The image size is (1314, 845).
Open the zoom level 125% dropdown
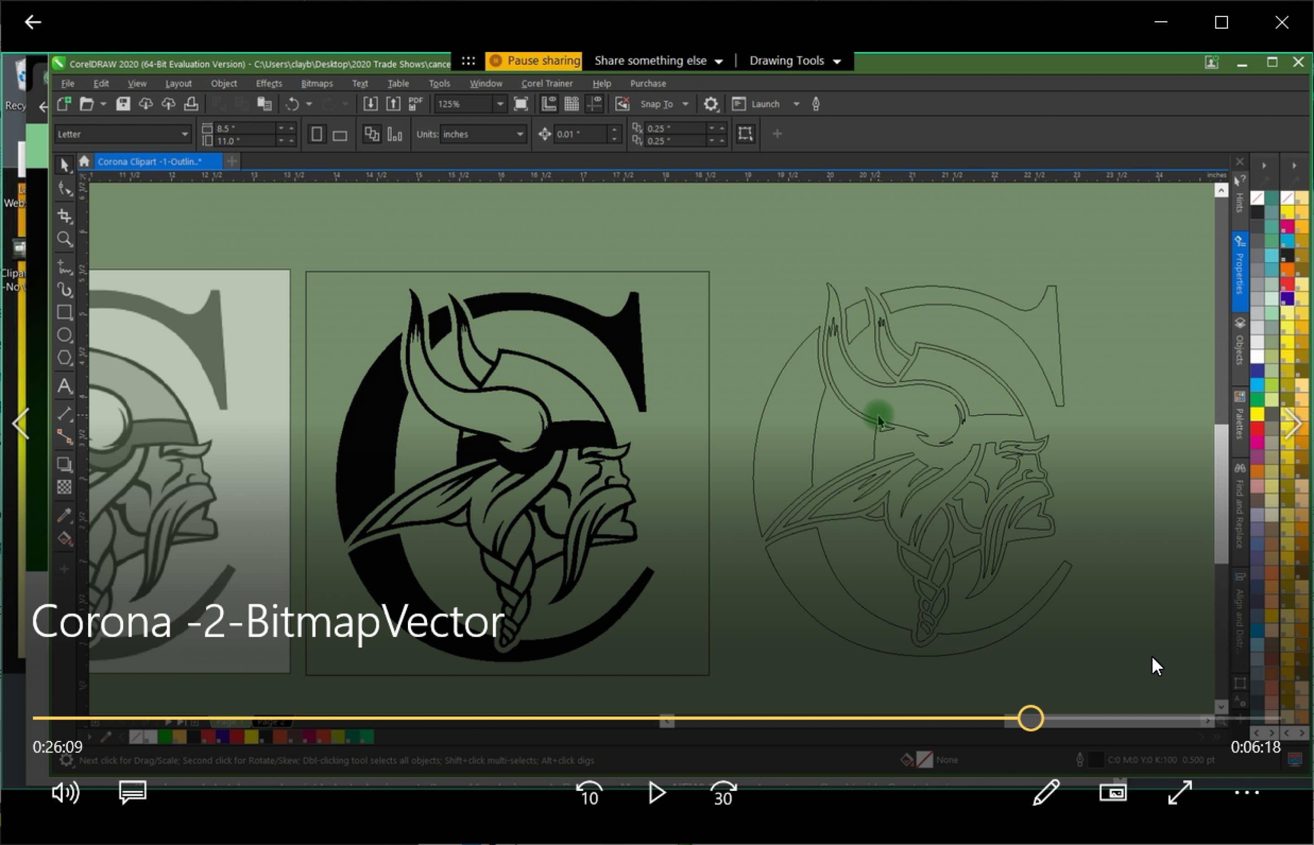tap(500, 104)
